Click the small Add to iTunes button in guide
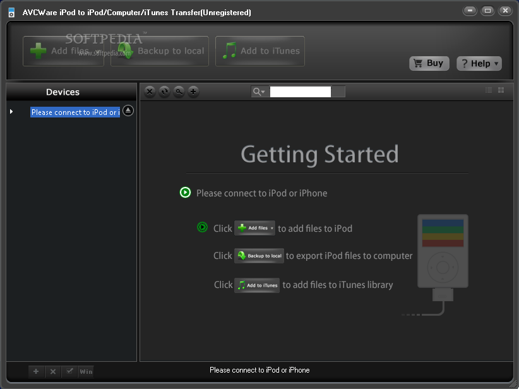This screenshot has width=519, height=389. point(257,285)
